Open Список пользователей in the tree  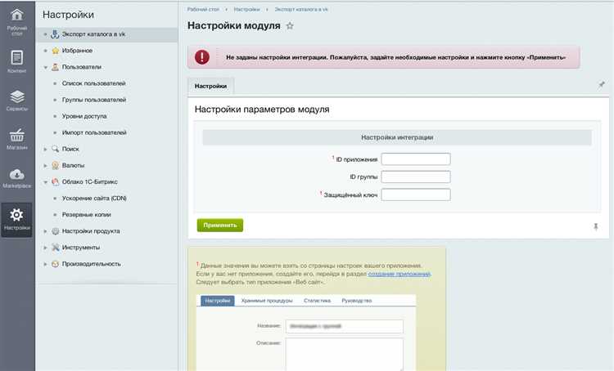tap(93, 83)
